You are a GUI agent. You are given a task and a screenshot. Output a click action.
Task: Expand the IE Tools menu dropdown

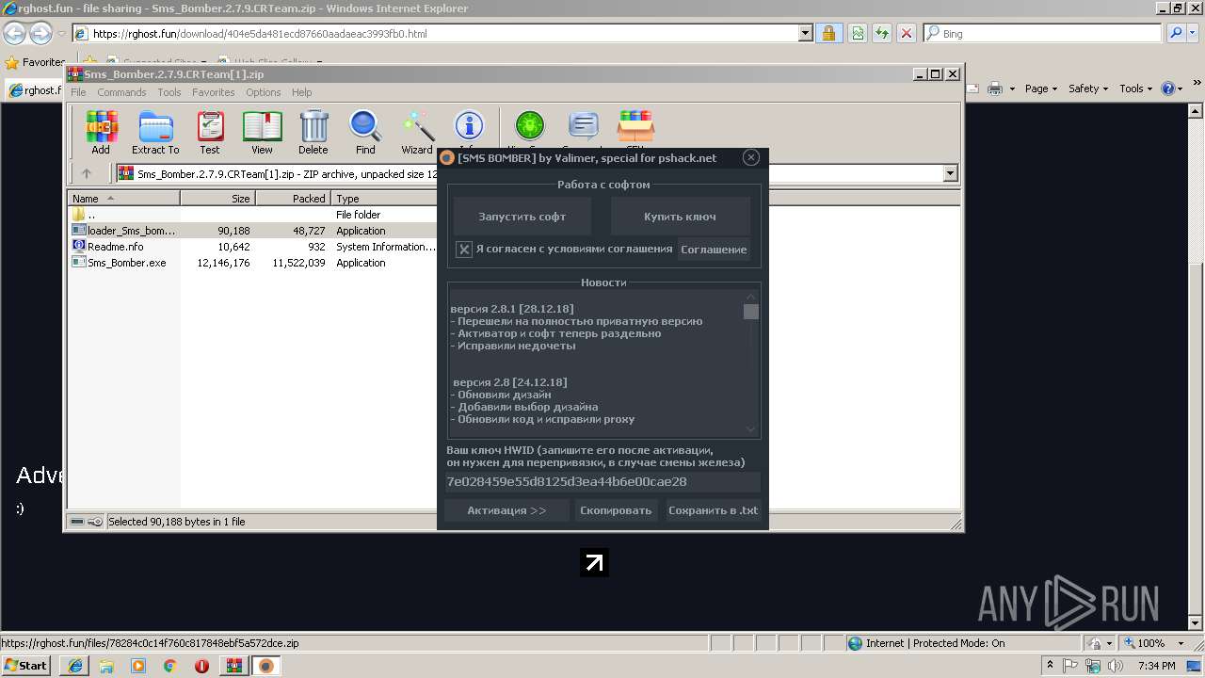1136,89
